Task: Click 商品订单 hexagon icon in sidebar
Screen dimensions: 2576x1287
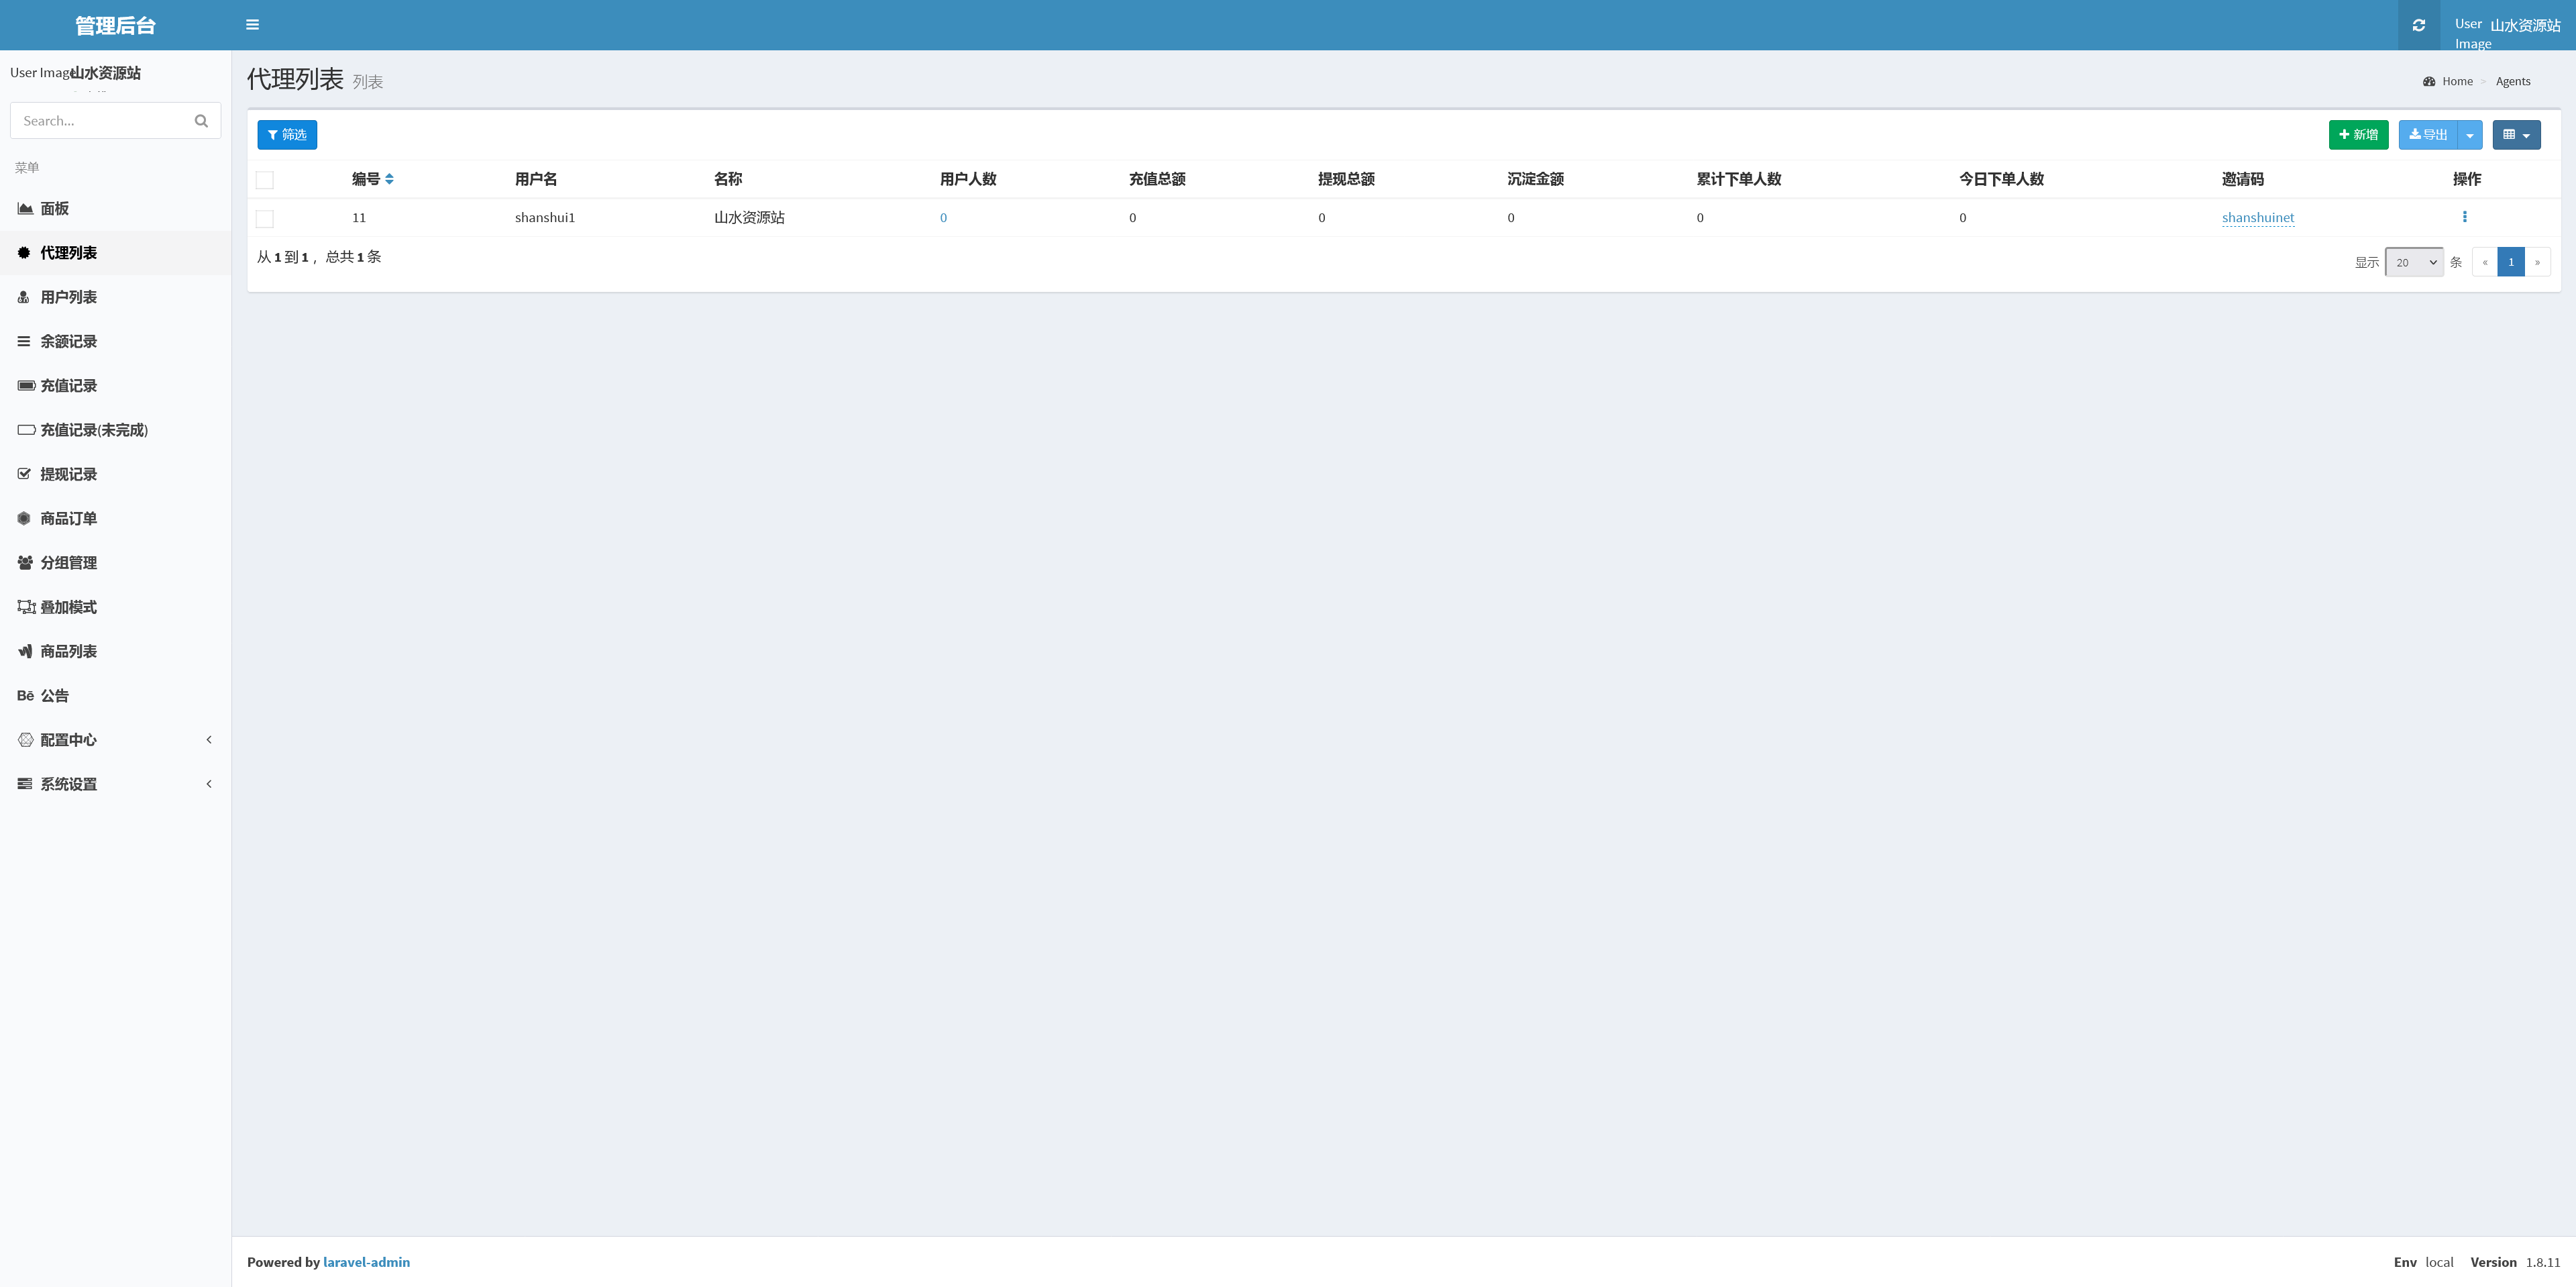Action: pos(25,518)
